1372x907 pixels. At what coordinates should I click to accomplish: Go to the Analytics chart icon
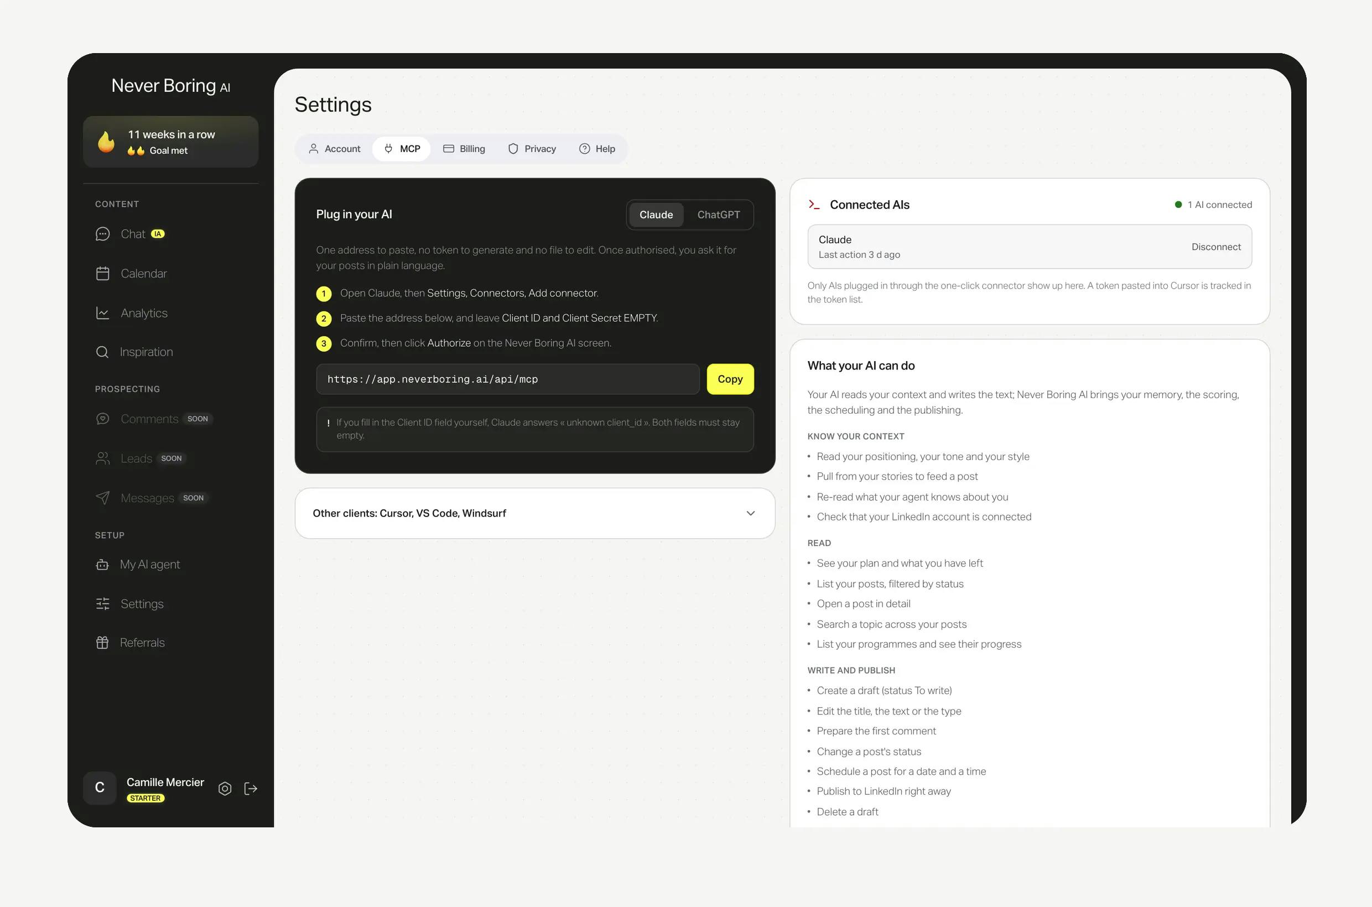[102, 313]
